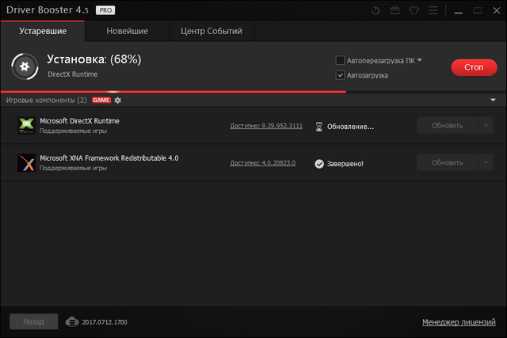Click the red installation progress bar
Screen dimensions: 507x338
click(x=173, y=92)
